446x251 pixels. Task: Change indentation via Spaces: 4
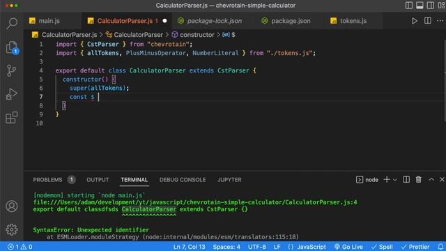[226, 247]
